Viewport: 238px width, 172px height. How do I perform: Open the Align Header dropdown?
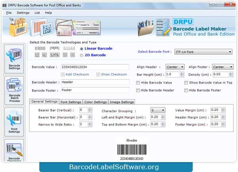[x=175, y=67]
